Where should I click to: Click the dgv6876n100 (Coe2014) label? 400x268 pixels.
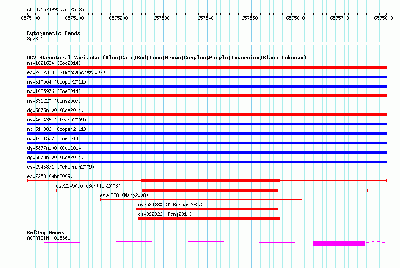pyautogui.click(x=55, y=110)
